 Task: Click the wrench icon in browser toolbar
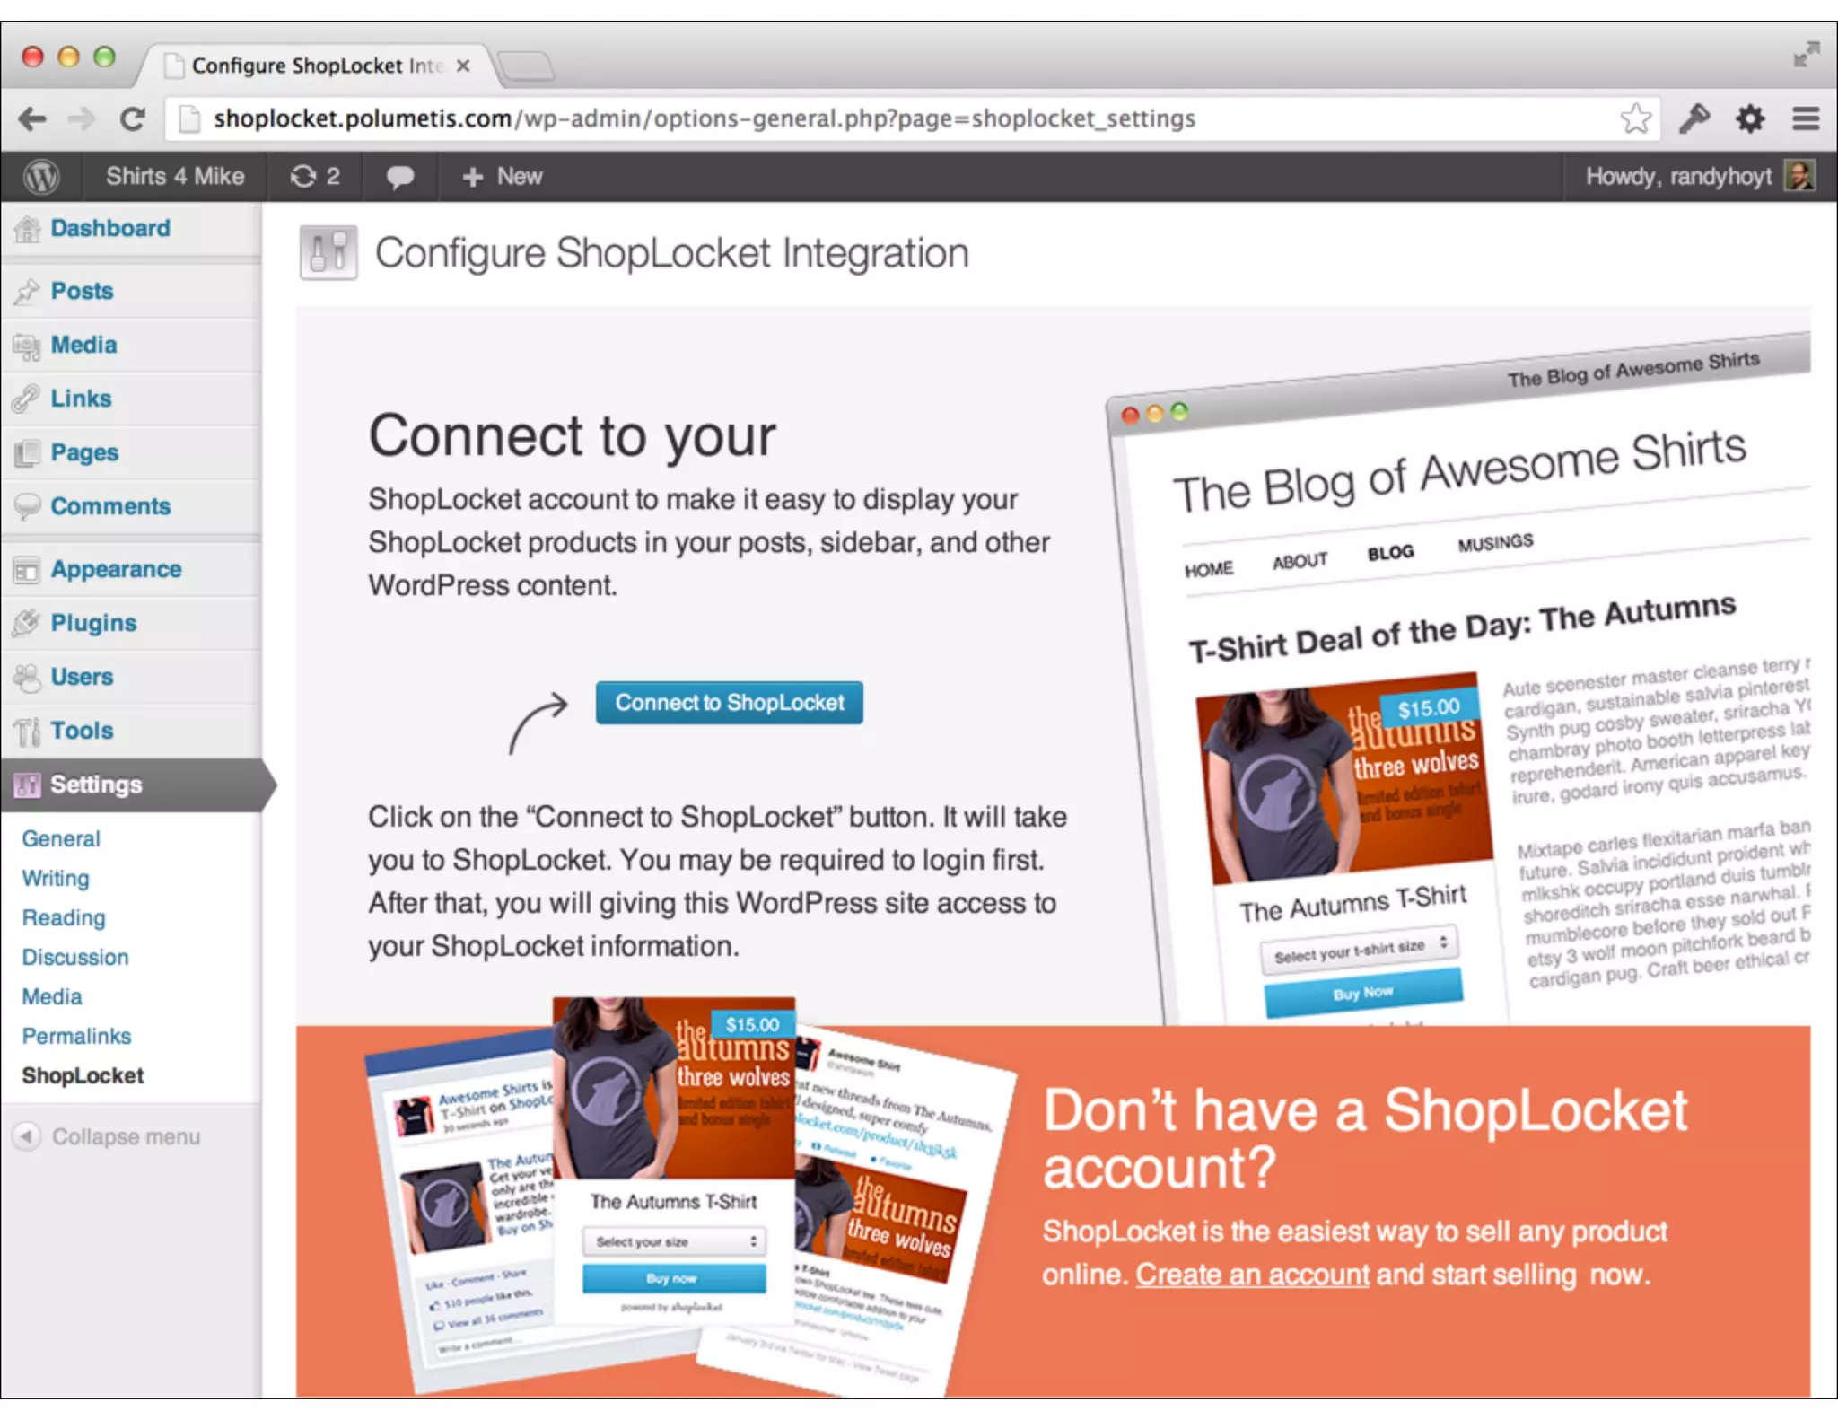pyautogui.click(x=1694, y=118)
